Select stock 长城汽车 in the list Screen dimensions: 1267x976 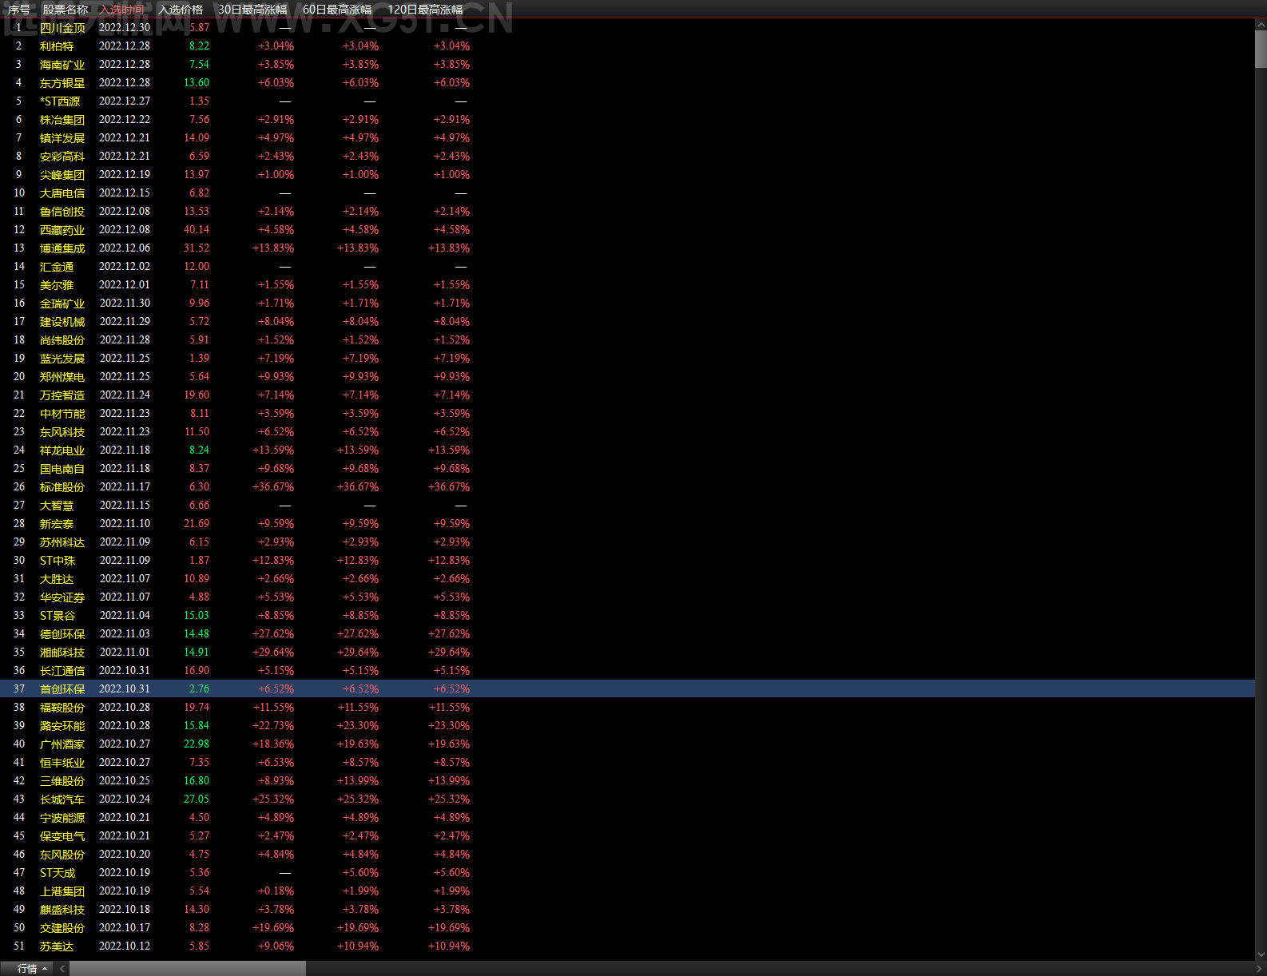coord(62,799)
